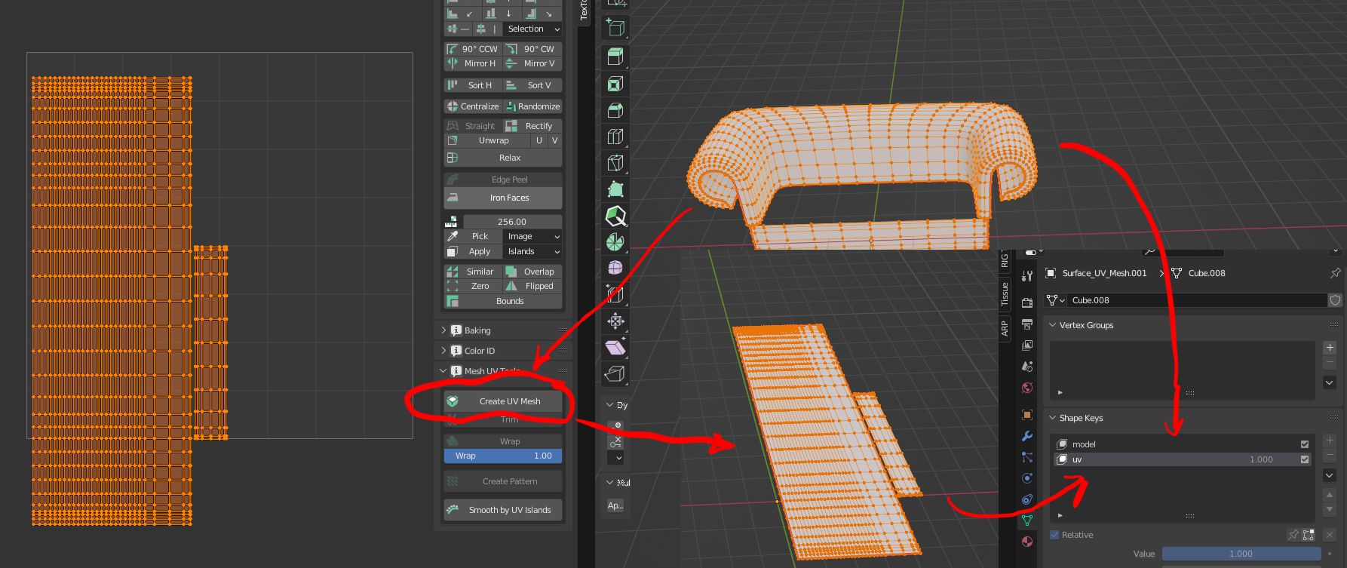
Task: Open the Modifiers wrench properties tab
Action: [x=1026, y=436]
